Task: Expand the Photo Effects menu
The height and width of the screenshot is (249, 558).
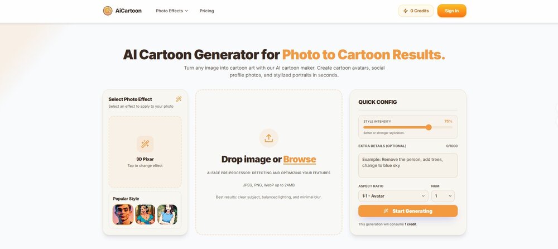Action: pyautogui.click(x=171, y=11)
